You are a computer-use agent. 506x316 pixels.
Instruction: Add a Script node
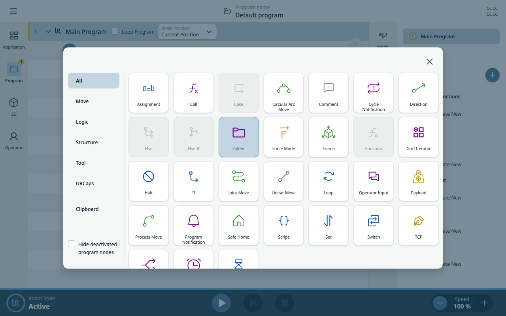[x=283, y=225]
